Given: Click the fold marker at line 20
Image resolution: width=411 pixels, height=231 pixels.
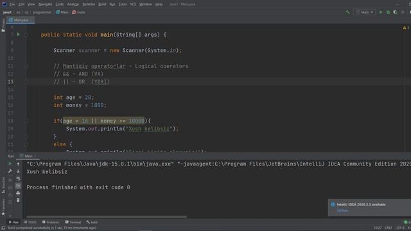Looking at the screenshot, I should point(26,137).
